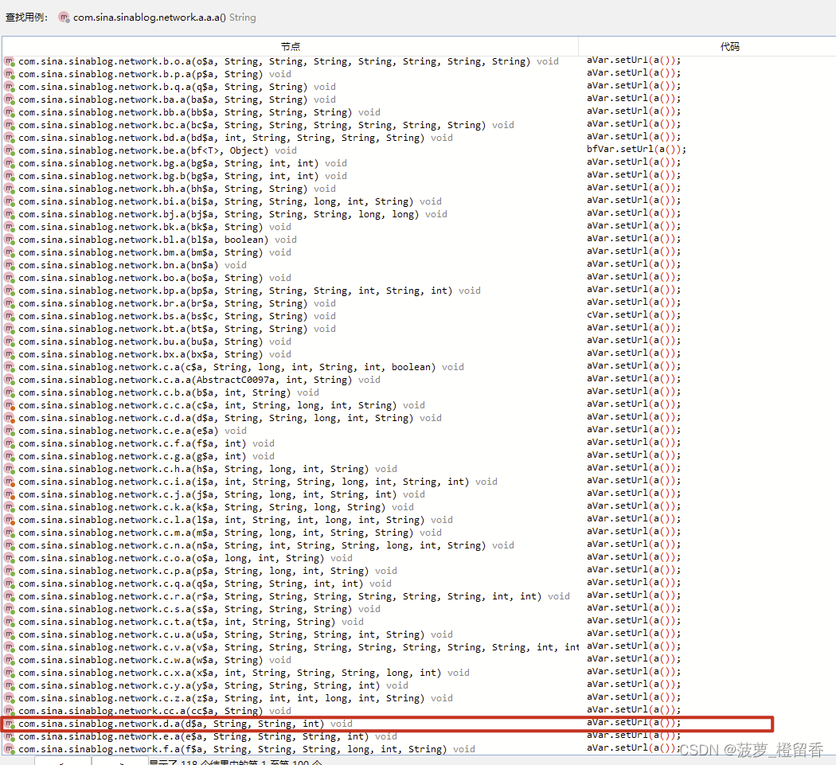Click the method icon of the network.bc.a row
The width and height of the screenshot is (836, 765).
[10, 126]
